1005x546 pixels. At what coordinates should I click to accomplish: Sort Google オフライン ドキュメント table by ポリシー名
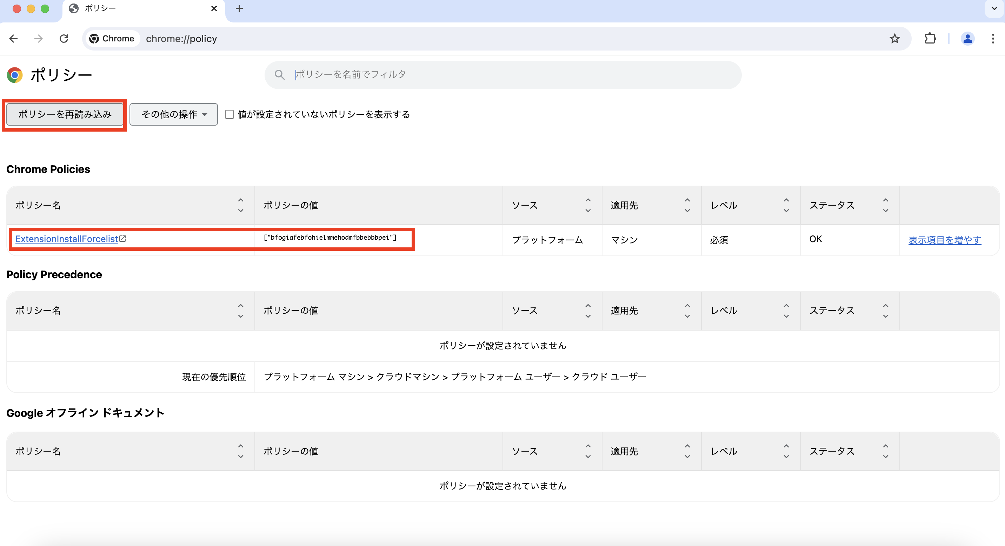(x=241, y=451)
